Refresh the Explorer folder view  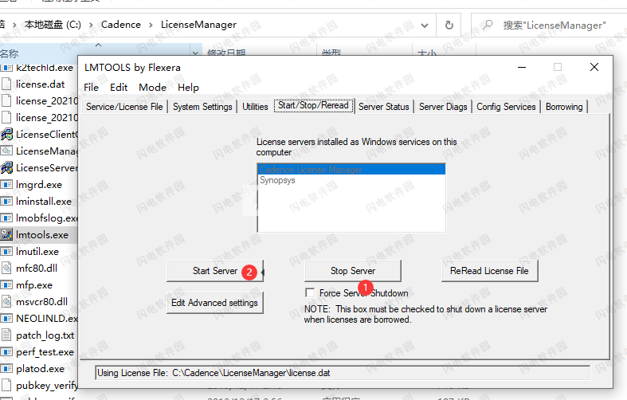[x=449, y=25]
